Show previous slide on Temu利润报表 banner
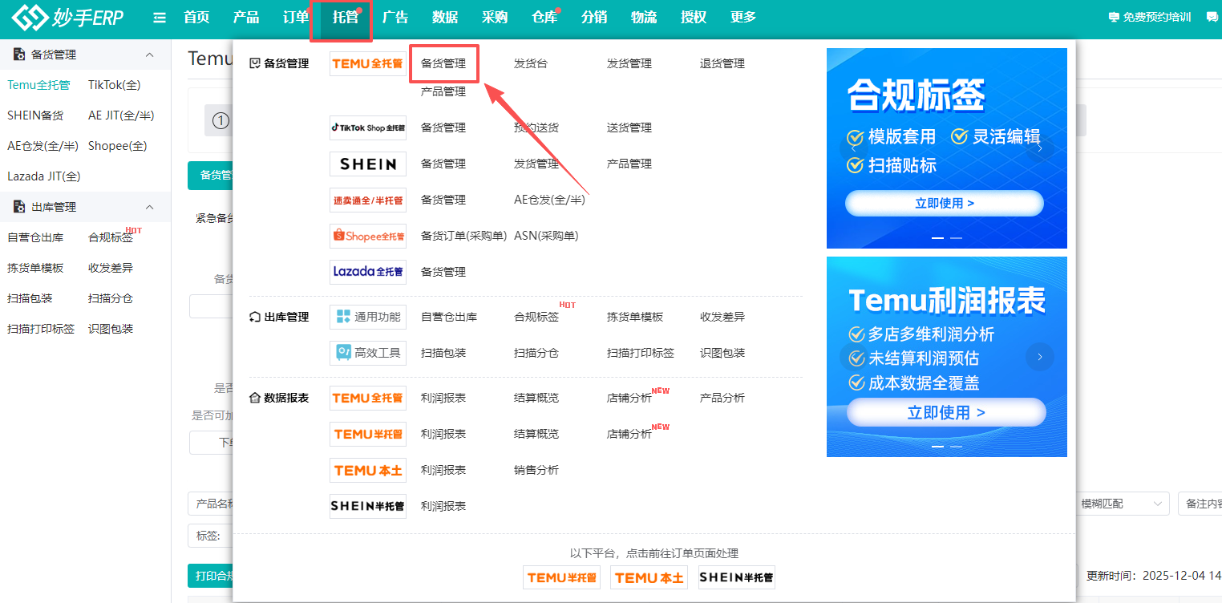The width and height of the screenshot is (1222, 603). (854, 357)
